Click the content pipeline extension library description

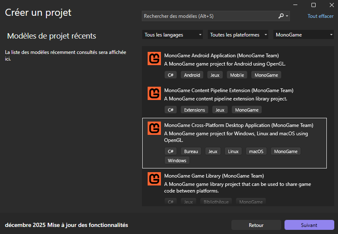click(x=226, y=99)
